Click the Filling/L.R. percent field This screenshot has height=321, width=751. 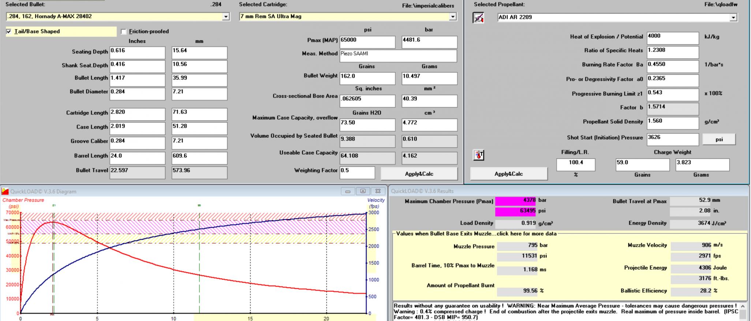(576, 165)
